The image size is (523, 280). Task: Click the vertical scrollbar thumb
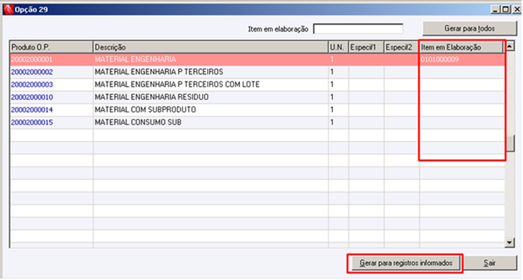510,143
